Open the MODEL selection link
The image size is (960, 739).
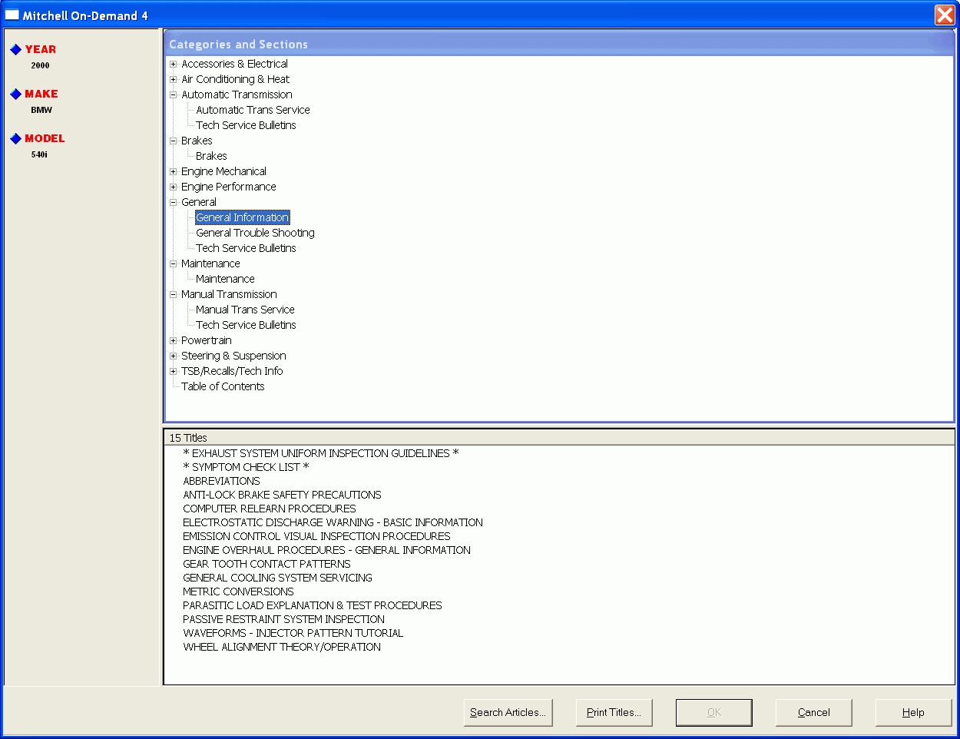pos(45,138)
